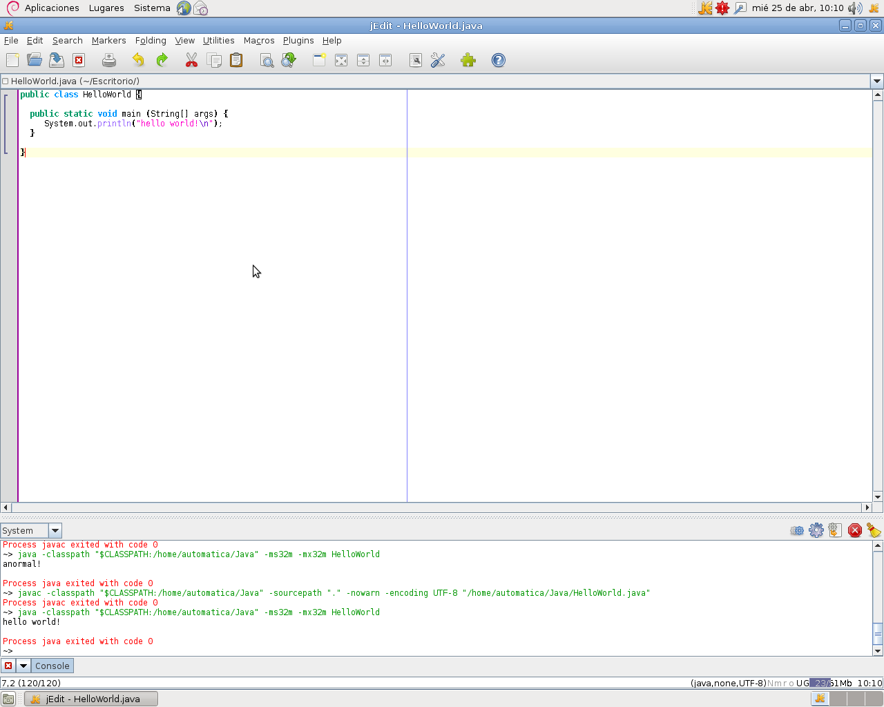Screen dimensions: 884x707
Task: Paste from clipboard via toolbar icon
Action: 236,60
